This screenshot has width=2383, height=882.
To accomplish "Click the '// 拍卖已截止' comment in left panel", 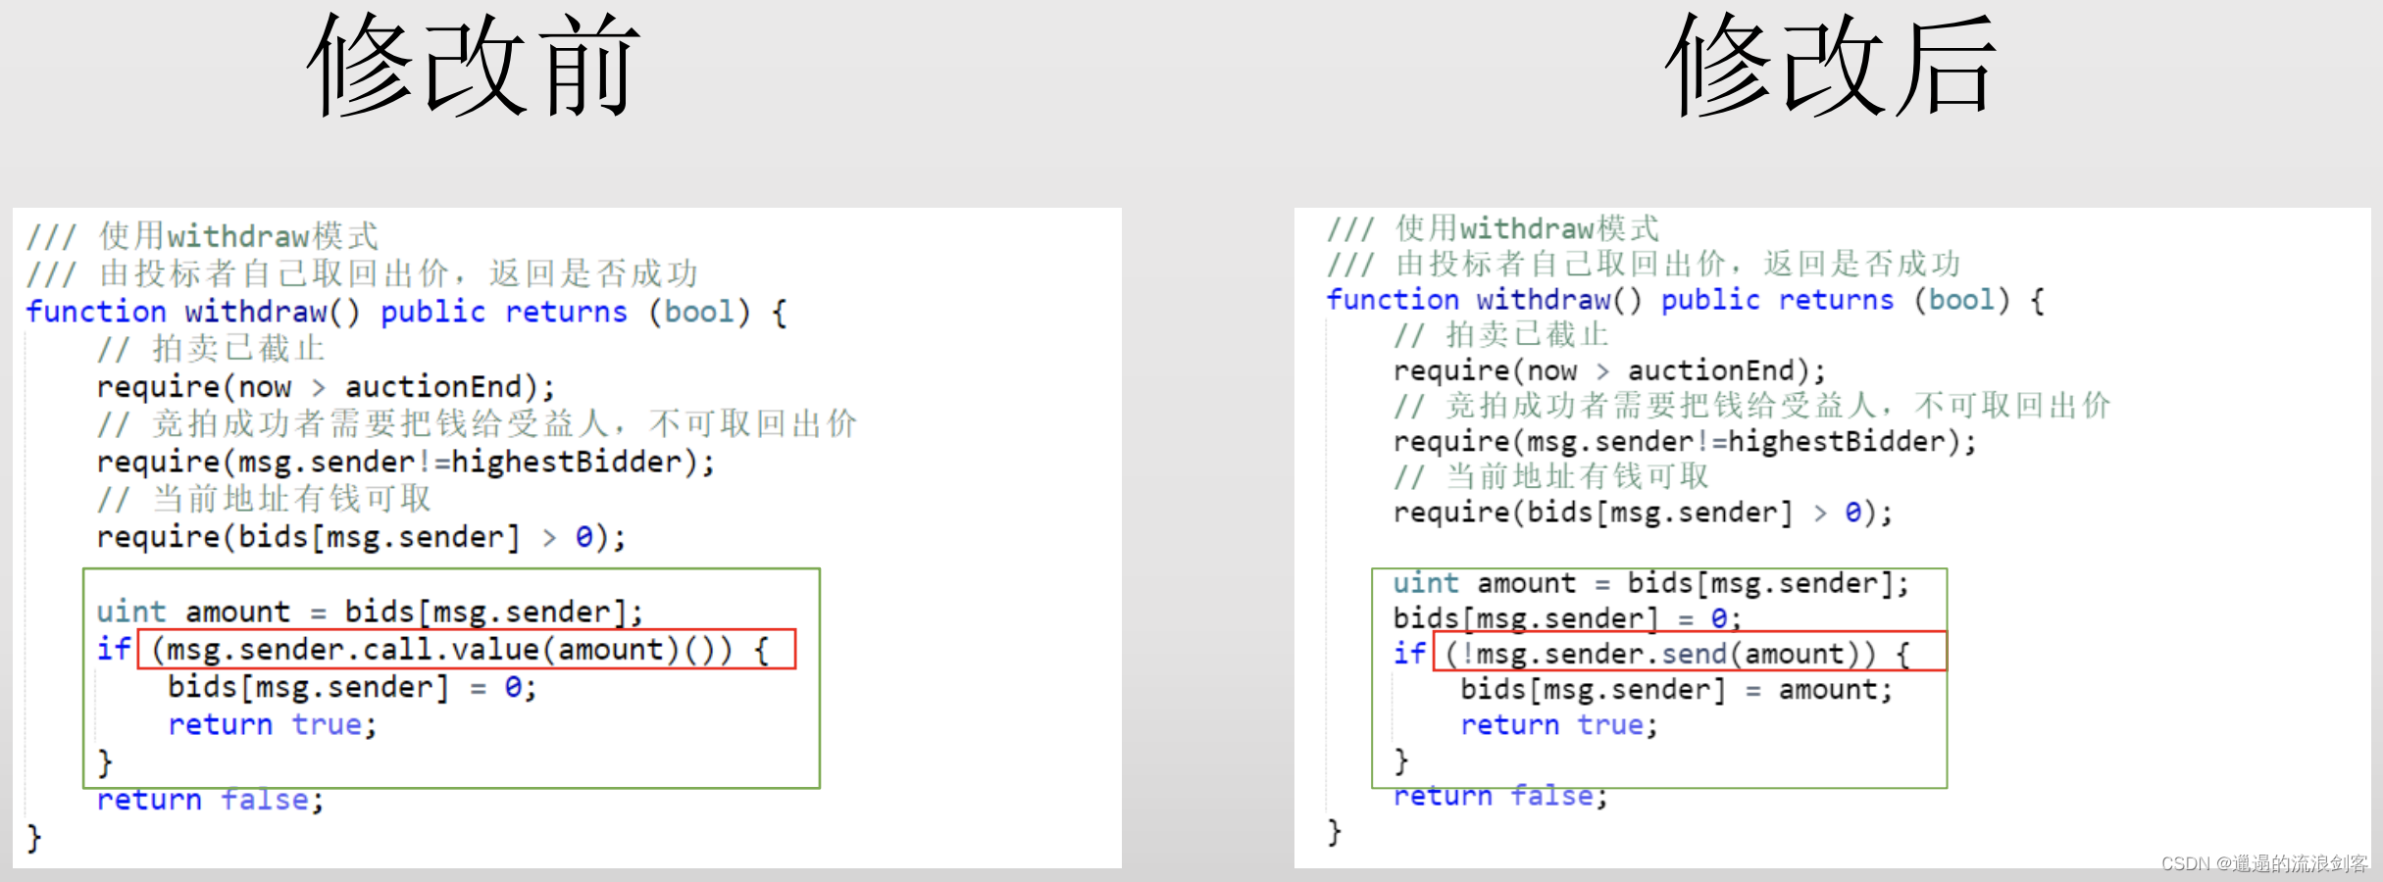I will tap(210, 349).
